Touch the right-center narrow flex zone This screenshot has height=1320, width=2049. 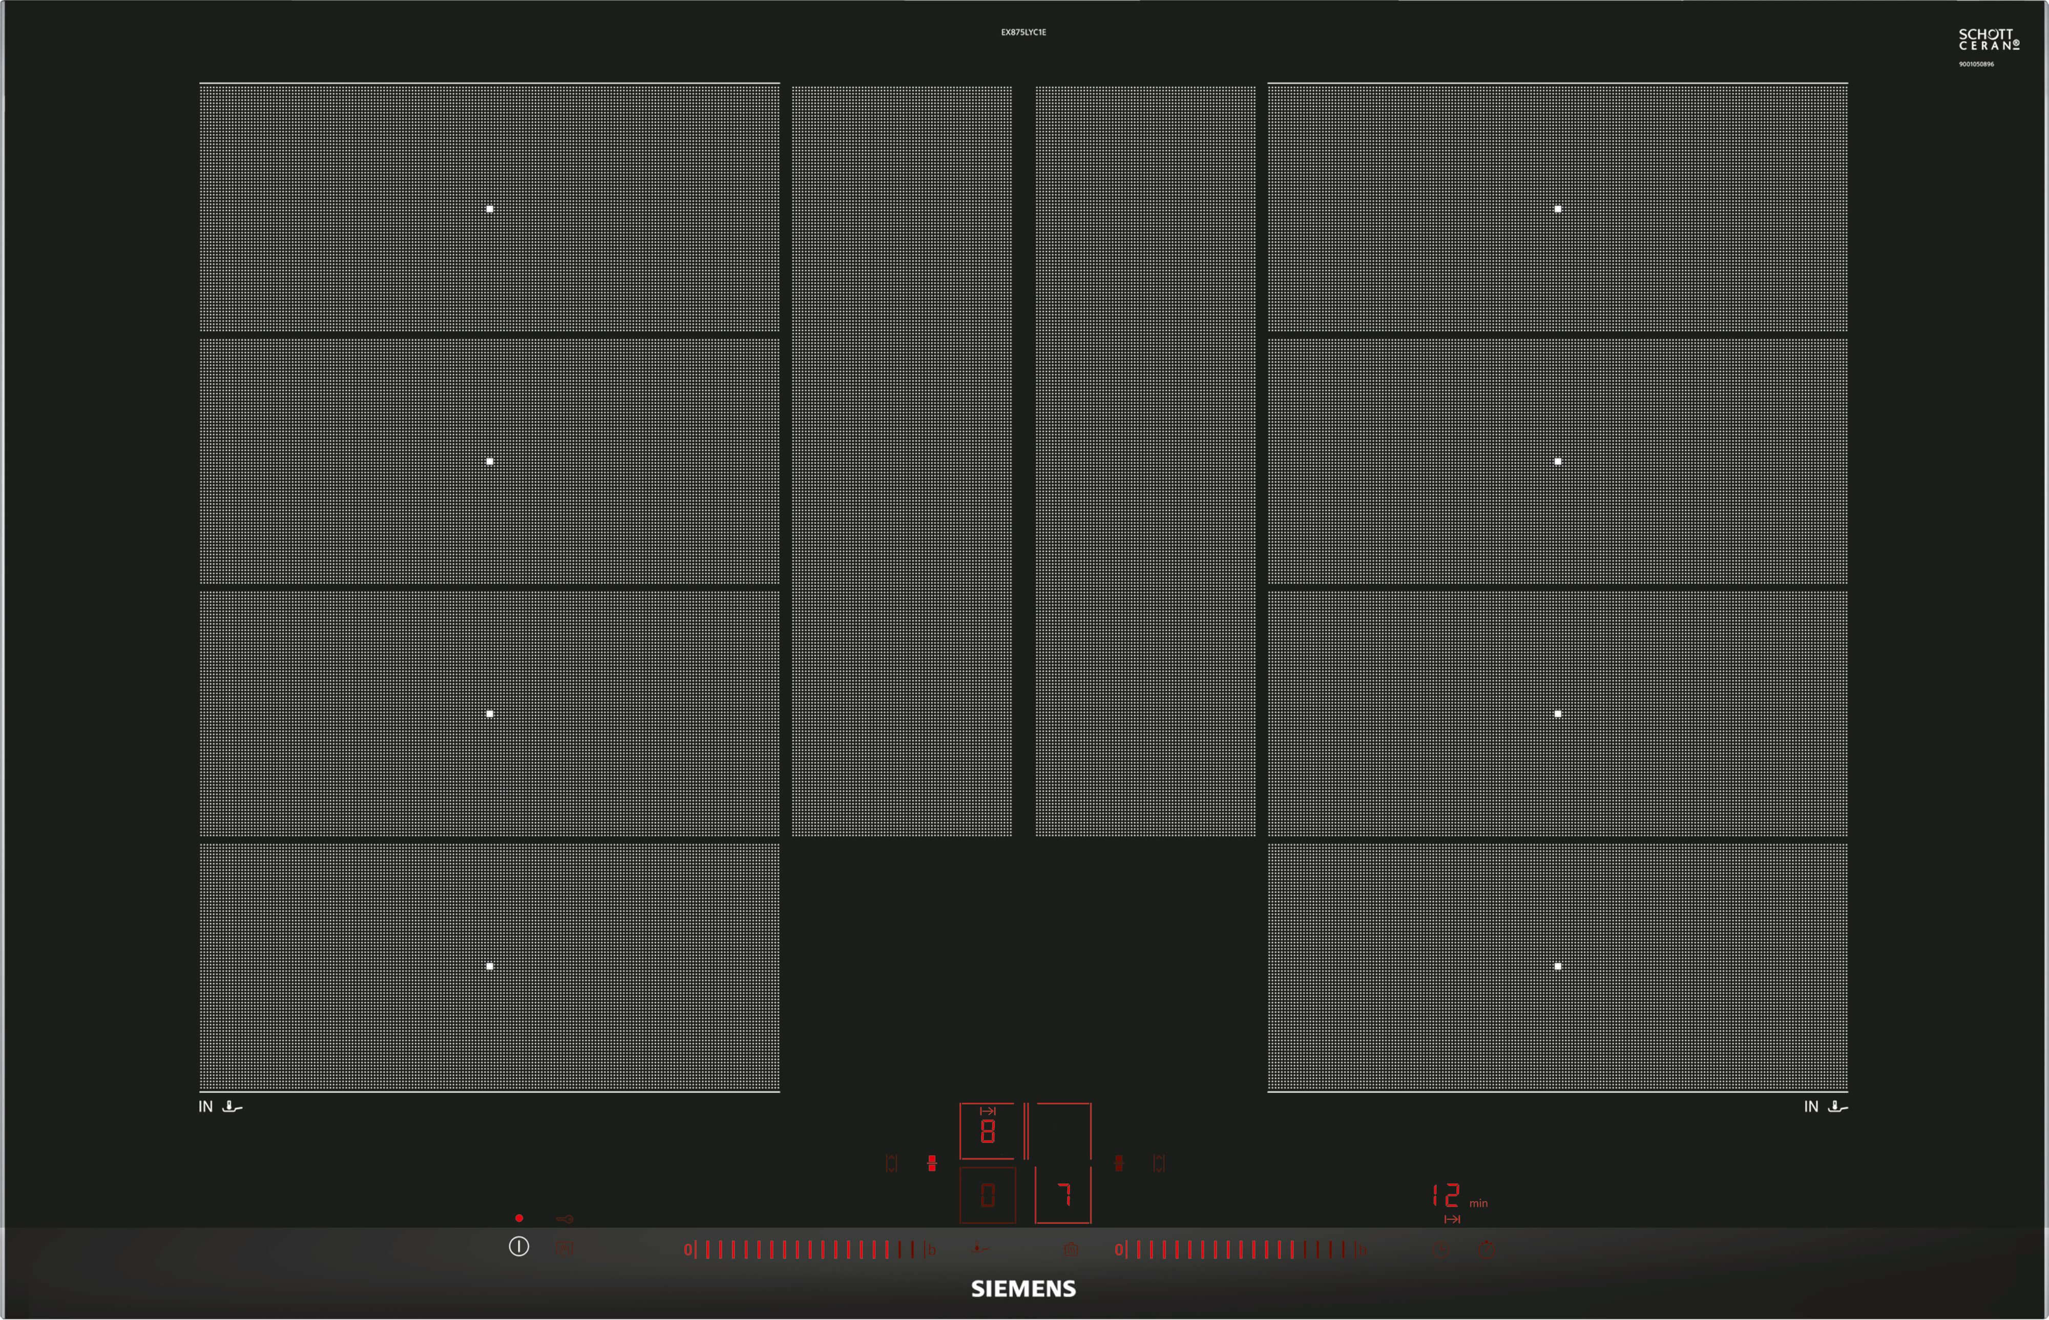pos(1145,460)
